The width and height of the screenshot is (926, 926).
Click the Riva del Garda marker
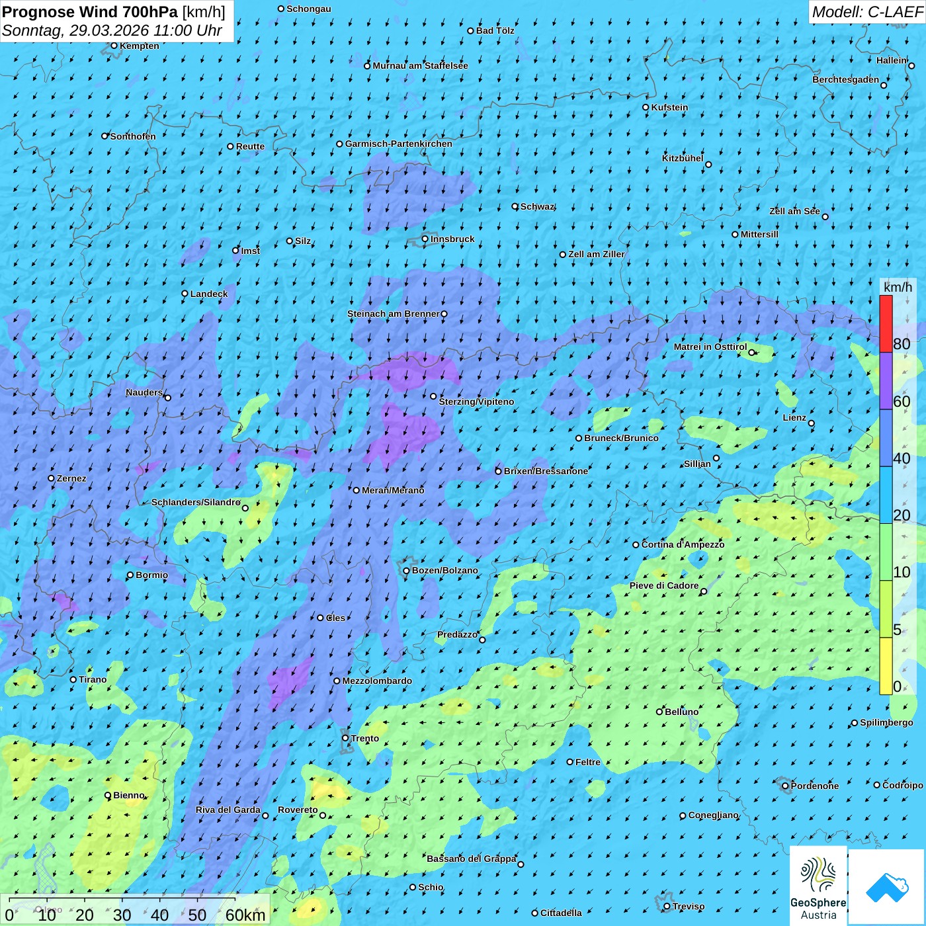tap(265, 816)
